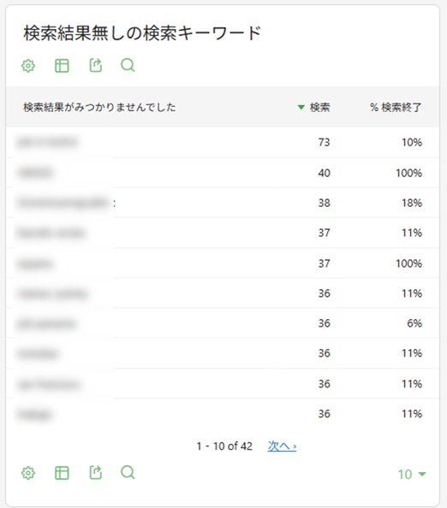Select the first row with 73 searches
The width and height of the screenshot is (447, 508).
click(223, 142)
